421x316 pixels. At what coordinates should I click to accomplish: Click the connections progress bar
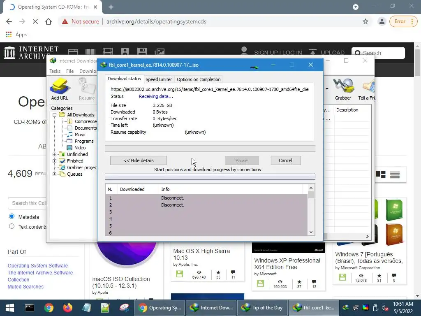[x=210, y=177]
